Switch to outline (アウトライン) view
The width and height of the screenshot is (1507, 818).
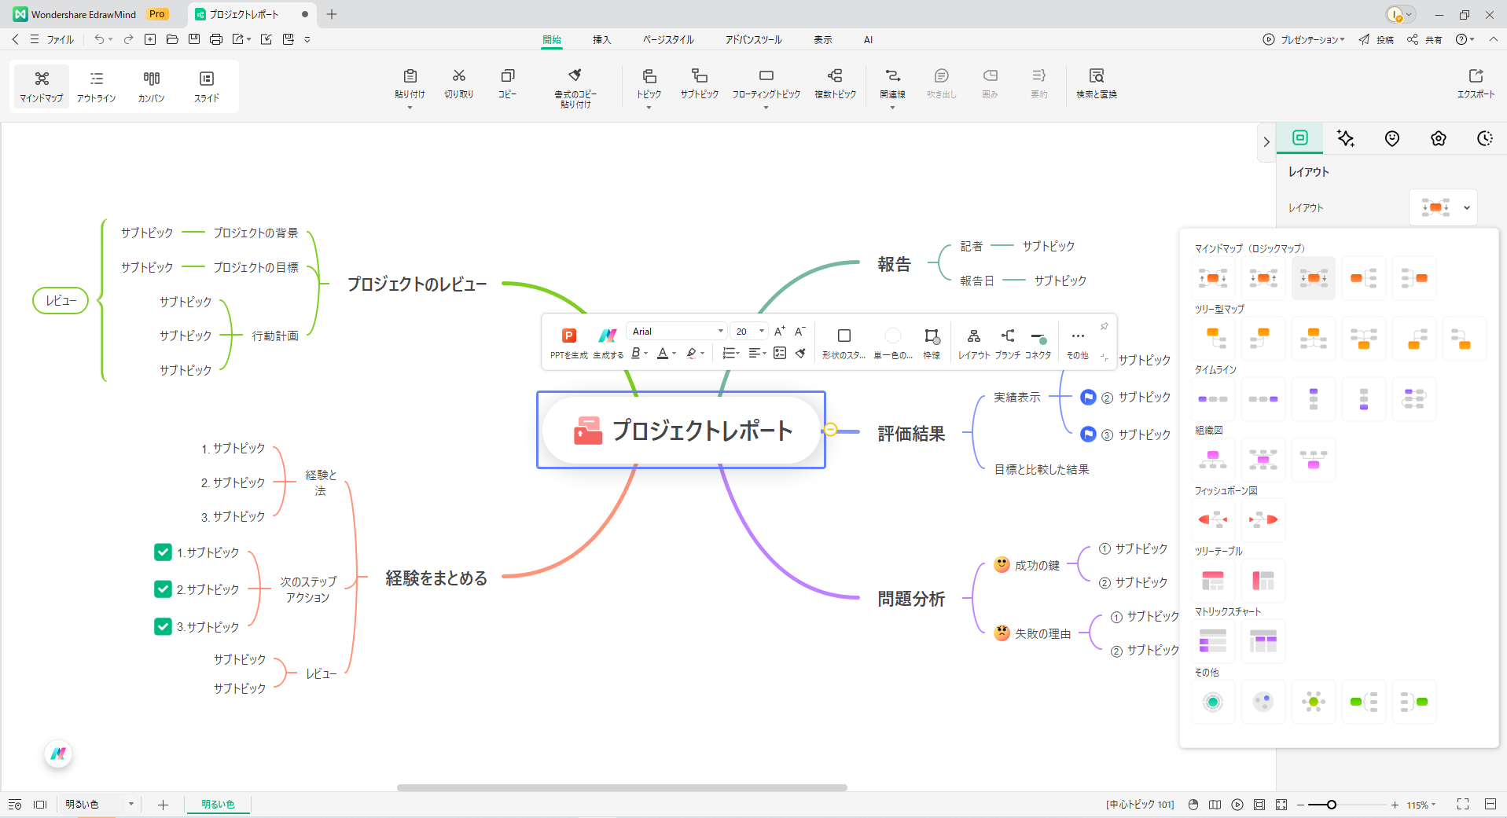coord(97,86)
